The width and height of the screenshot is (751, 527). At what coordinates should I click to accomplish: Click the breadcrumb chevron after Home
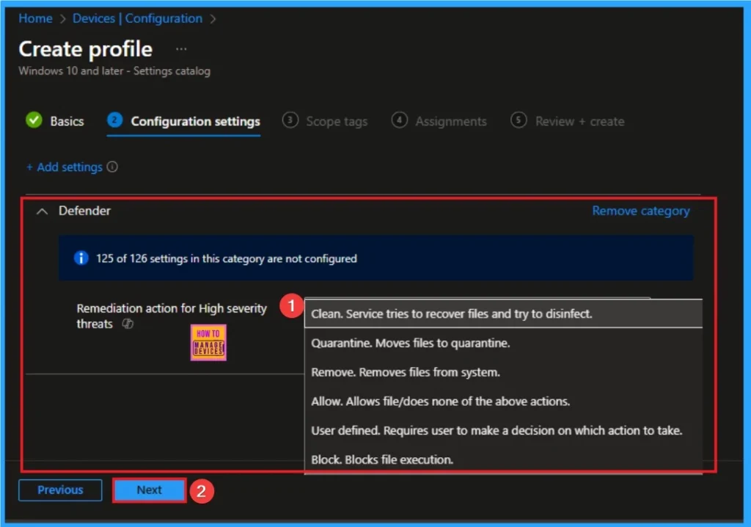62,18
